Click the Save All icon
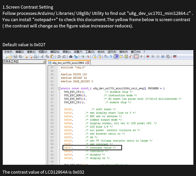 click(20, 57)
